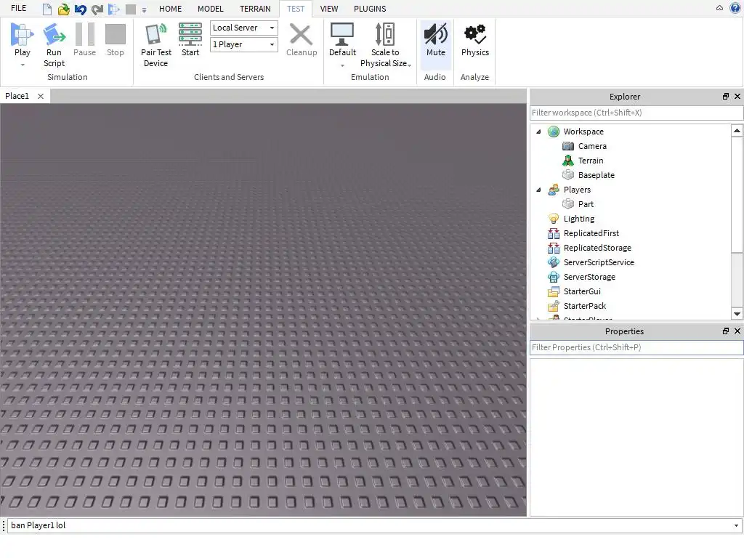The width and height of the screenshot is (744, 558).
Task: Open Physics analyzer
Action: pyautogui.click(x=475, y=40)
